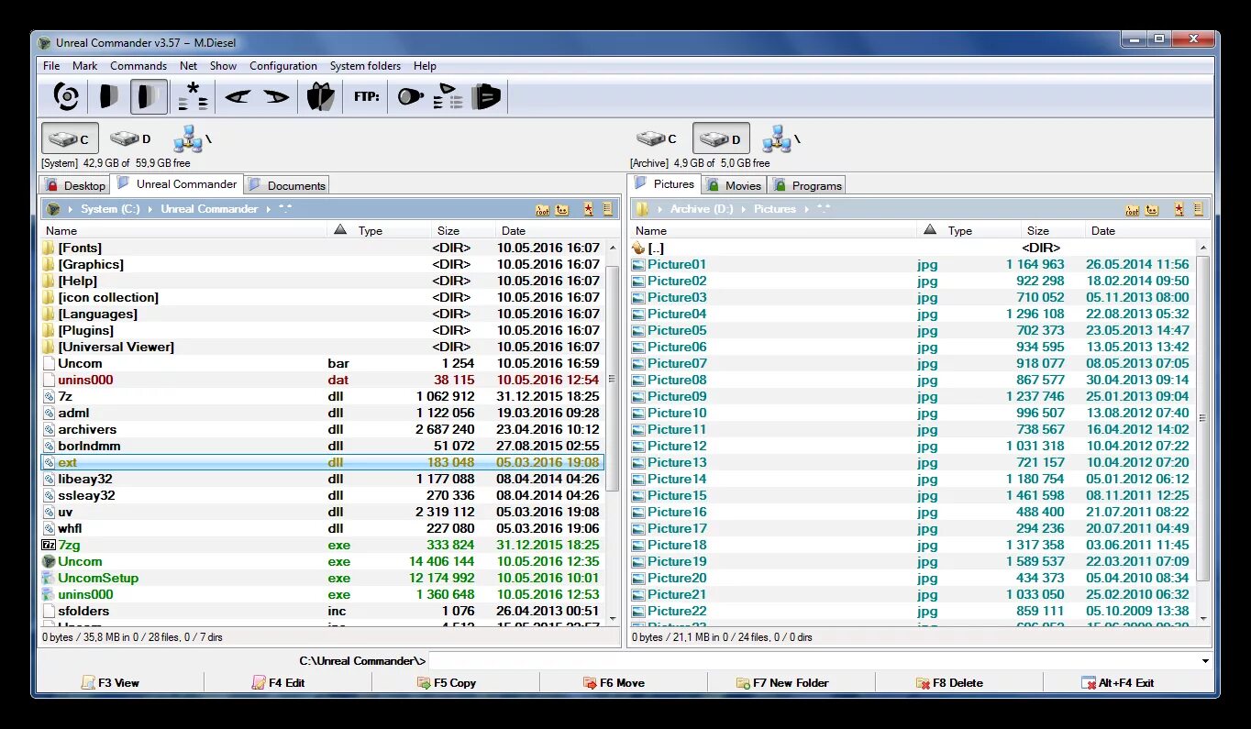Open the left panel history list icon
1251x729 pixels.
point(607,209)
